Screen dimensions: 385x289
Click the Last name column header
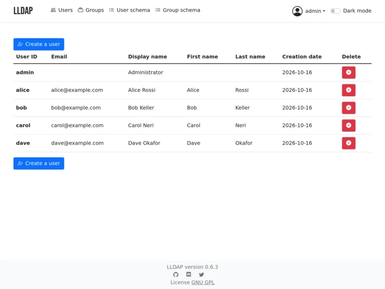[x=250, y=57]
